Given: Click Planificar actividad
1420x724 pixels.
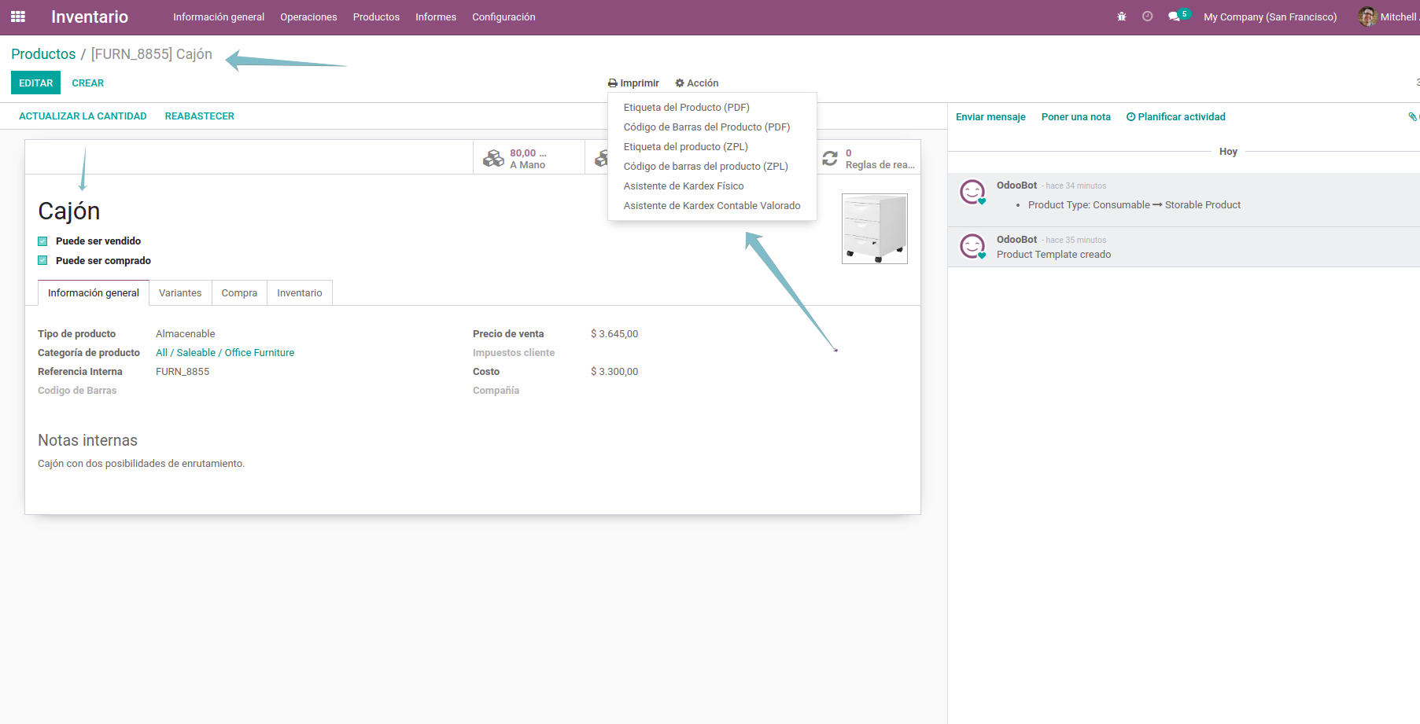Looking at the screenshot, I should click(x=1176, y=117).
